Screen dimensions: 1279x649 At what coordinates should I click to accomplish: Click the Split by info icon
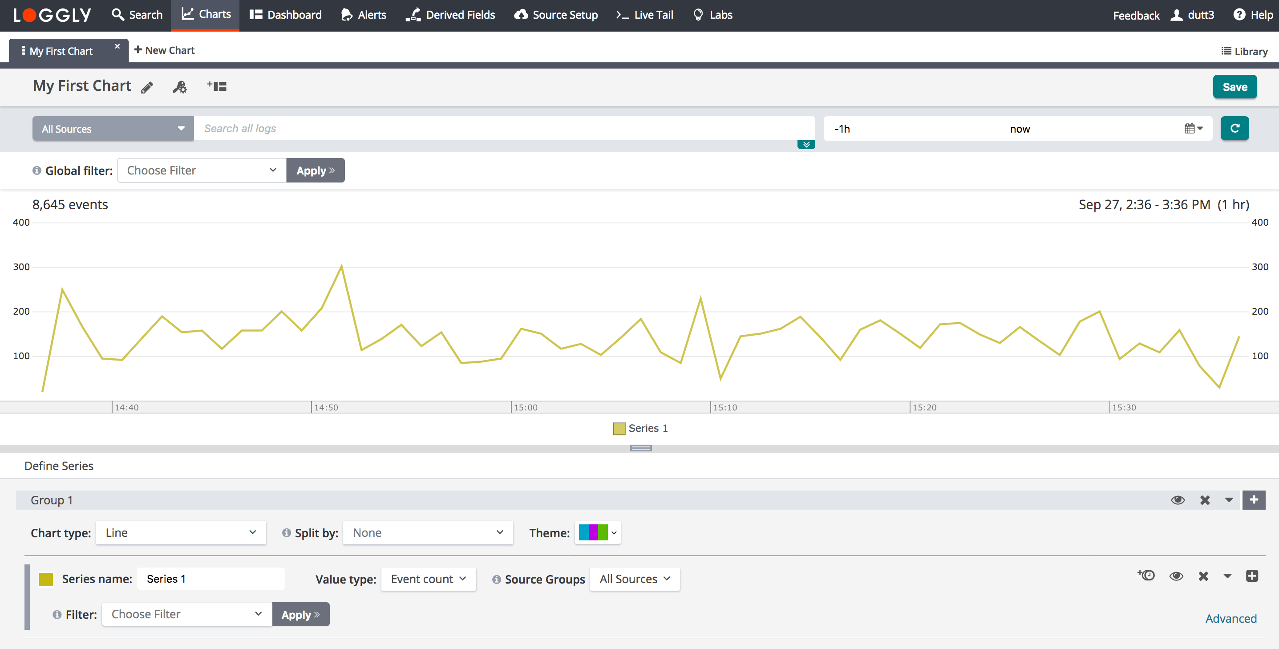pyautogui.click(x=286, y=533)
